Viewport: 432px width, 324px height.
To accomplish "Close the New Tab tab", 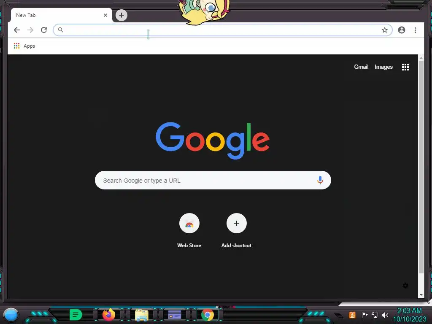I will pyautogui.click(x=105, y=15).
